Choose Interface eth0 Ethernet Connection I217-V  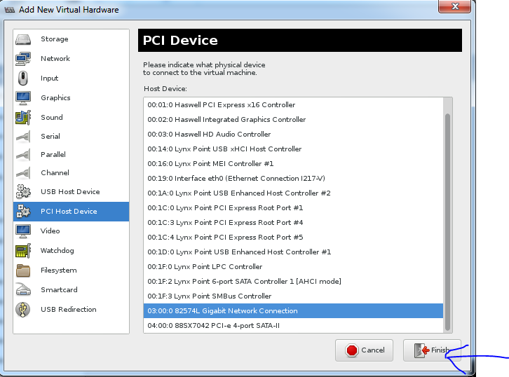tap(293, 179)
